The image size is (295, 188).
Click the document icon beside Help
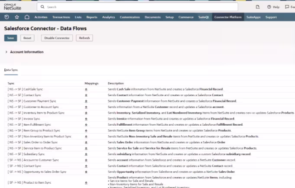click(x=258, y=7)
